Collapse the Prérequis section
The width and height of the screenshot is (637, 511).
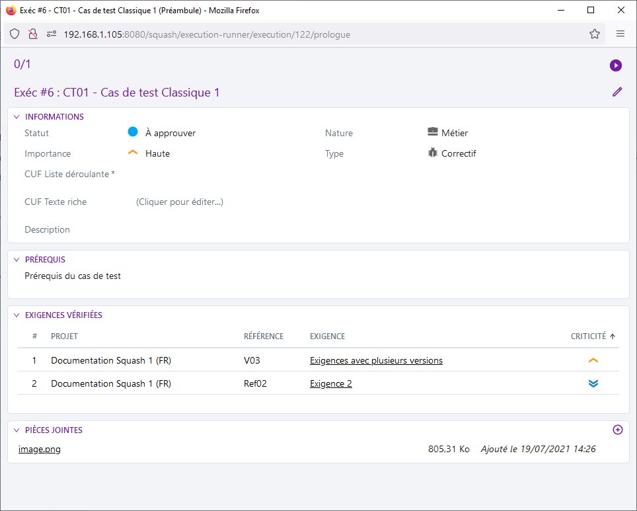(x=17, y=260)
